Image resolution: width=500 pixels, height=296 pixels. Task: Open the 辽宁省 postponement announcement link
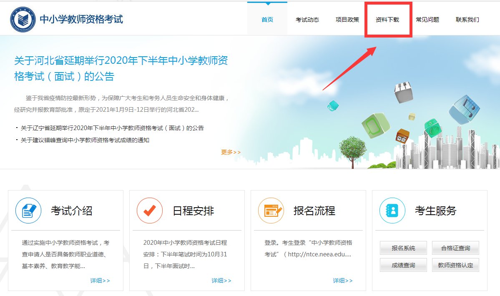pyautogui.click(x=112, y=128)
